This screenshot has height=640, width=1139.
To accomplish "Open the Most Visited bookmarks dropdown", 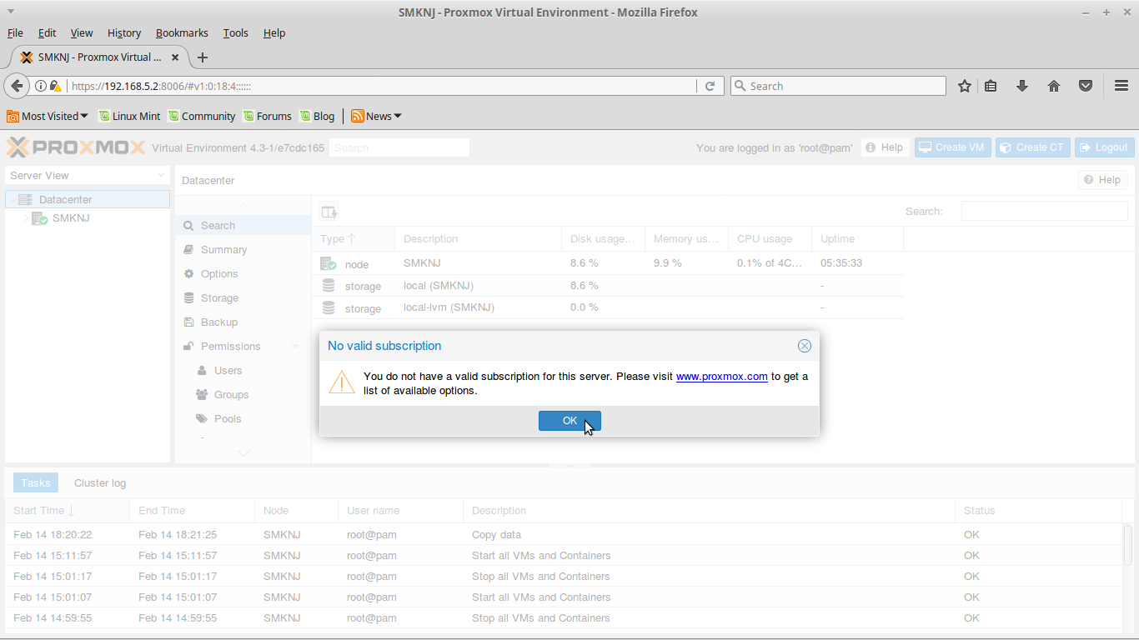I will coord(48,116).
